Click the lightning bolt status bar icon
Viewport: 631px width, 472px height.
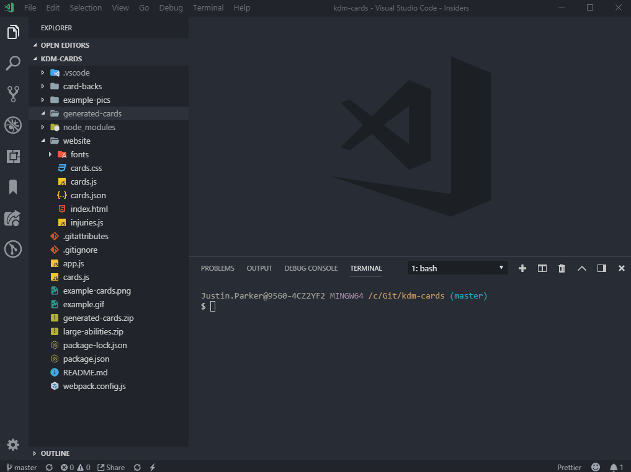[x=153, y=467]
